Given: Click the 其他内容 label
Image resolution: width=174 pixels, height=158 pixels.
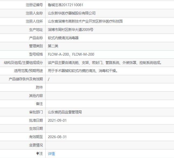Looking at the screenshot, I should click(x=36, y=96).
